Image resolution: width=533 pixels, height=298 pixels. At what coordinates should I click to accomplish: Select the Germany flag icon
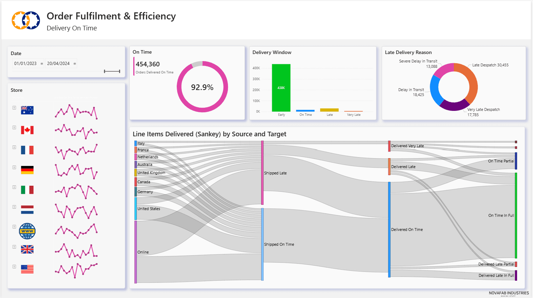(x=27, y=169)
